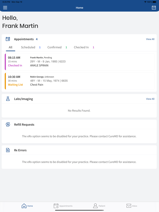
Task: Open the hamburger menu
Action: point(5,7)
